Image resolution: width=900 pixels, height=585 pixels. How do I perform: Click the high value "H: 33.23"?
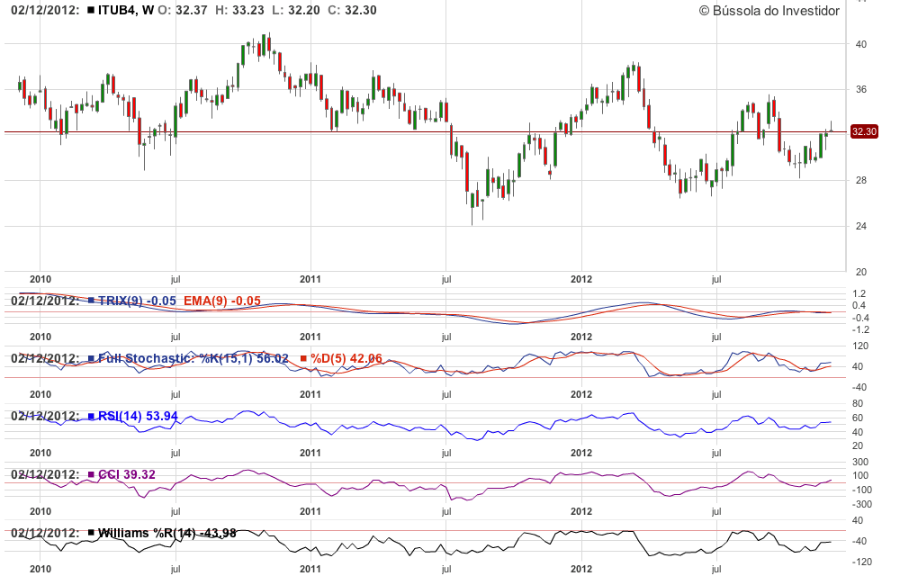coord(240,10)
